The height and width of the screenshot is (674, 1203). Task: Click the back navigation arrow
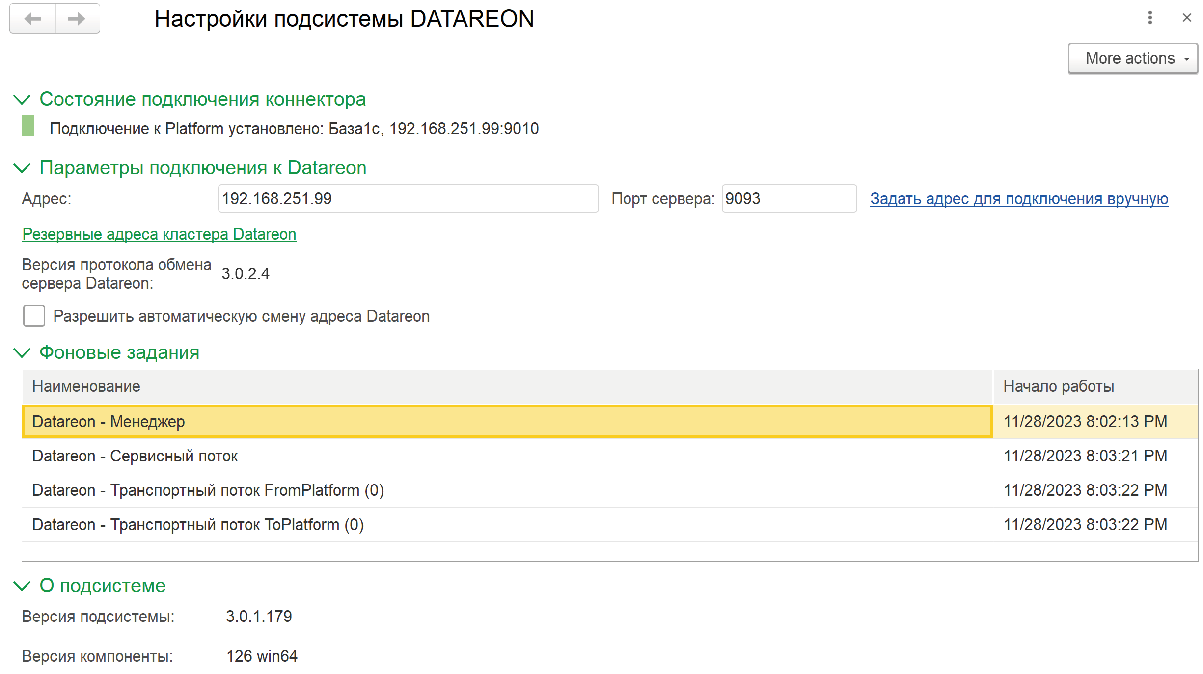[x=33, y=19]
